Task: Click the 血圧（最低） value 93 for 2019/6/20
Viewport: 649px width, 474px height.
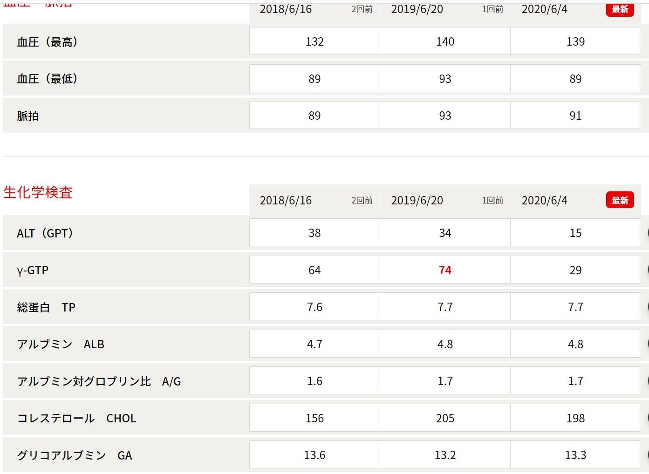Action: click(x=445, y=79)
